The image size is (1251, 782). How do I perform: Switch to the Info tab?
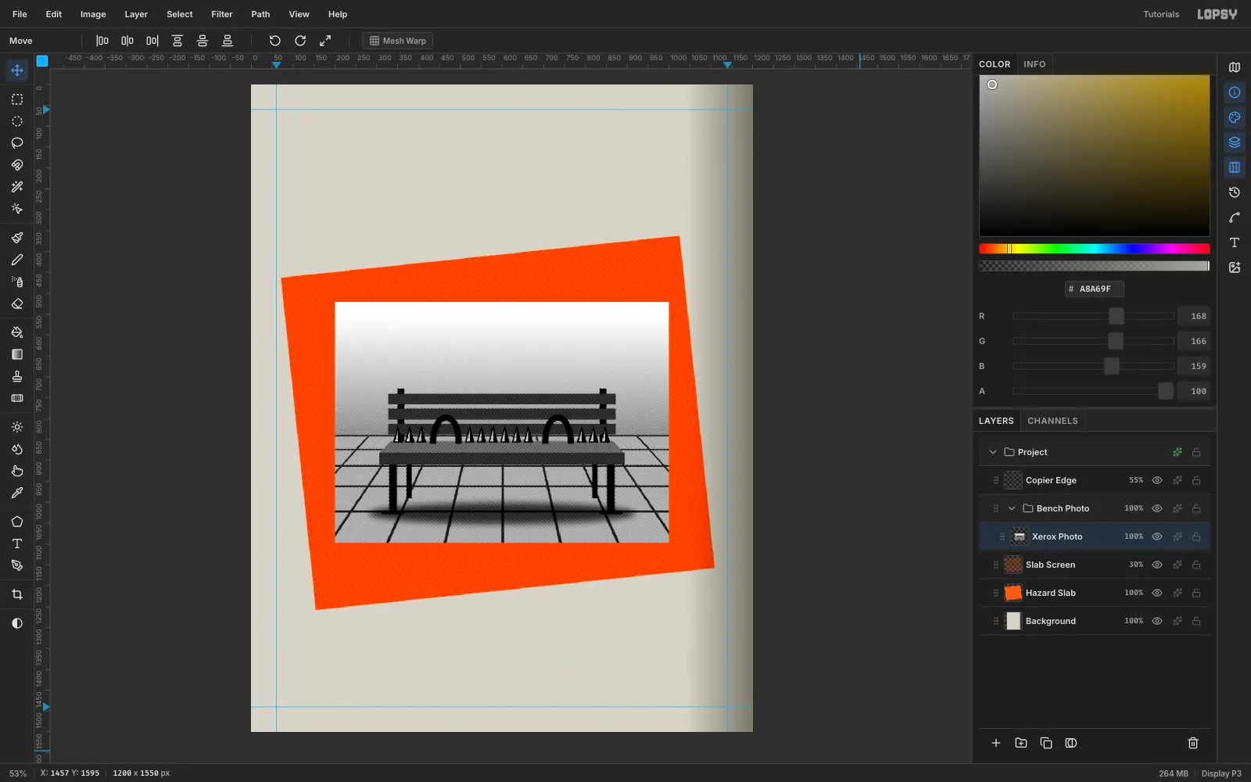point(1034,64)
